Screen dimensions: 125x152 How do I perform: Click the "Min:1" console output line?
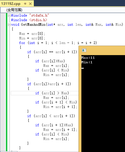tap(87, 62)
